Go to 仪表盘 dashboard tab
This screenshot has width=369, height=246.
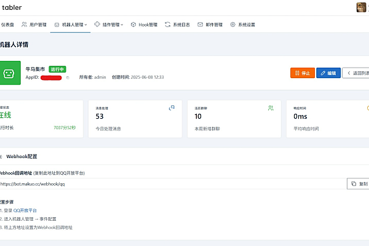point(7,25)
